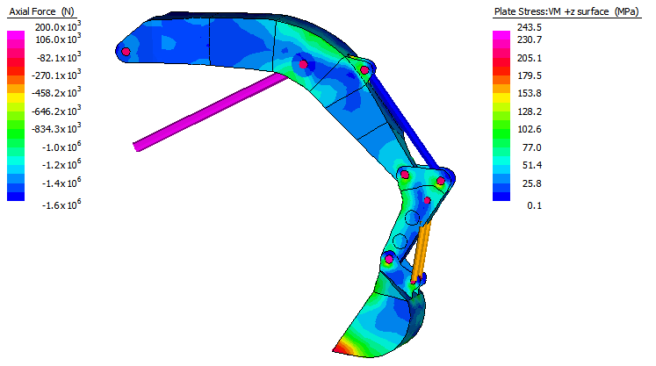
Task: Click the magenta band of the Axial Force legend
Action: pyautogui.click(x=16, y=35)
